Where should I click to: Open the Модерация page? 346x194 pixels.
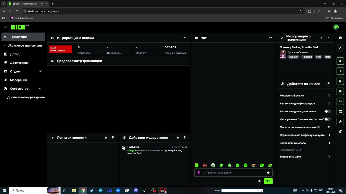pyautogui.click(x=23, y=80)
